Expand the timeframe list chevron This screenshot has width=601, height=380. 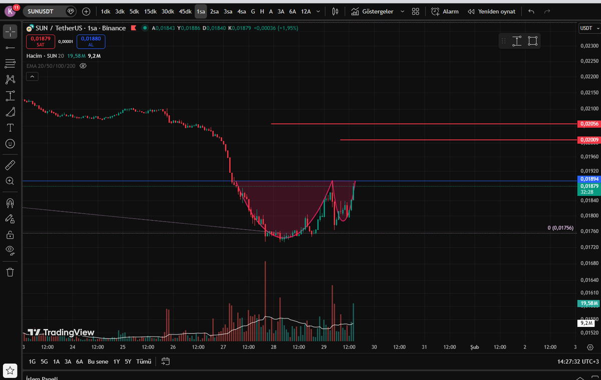click(318, 11)
